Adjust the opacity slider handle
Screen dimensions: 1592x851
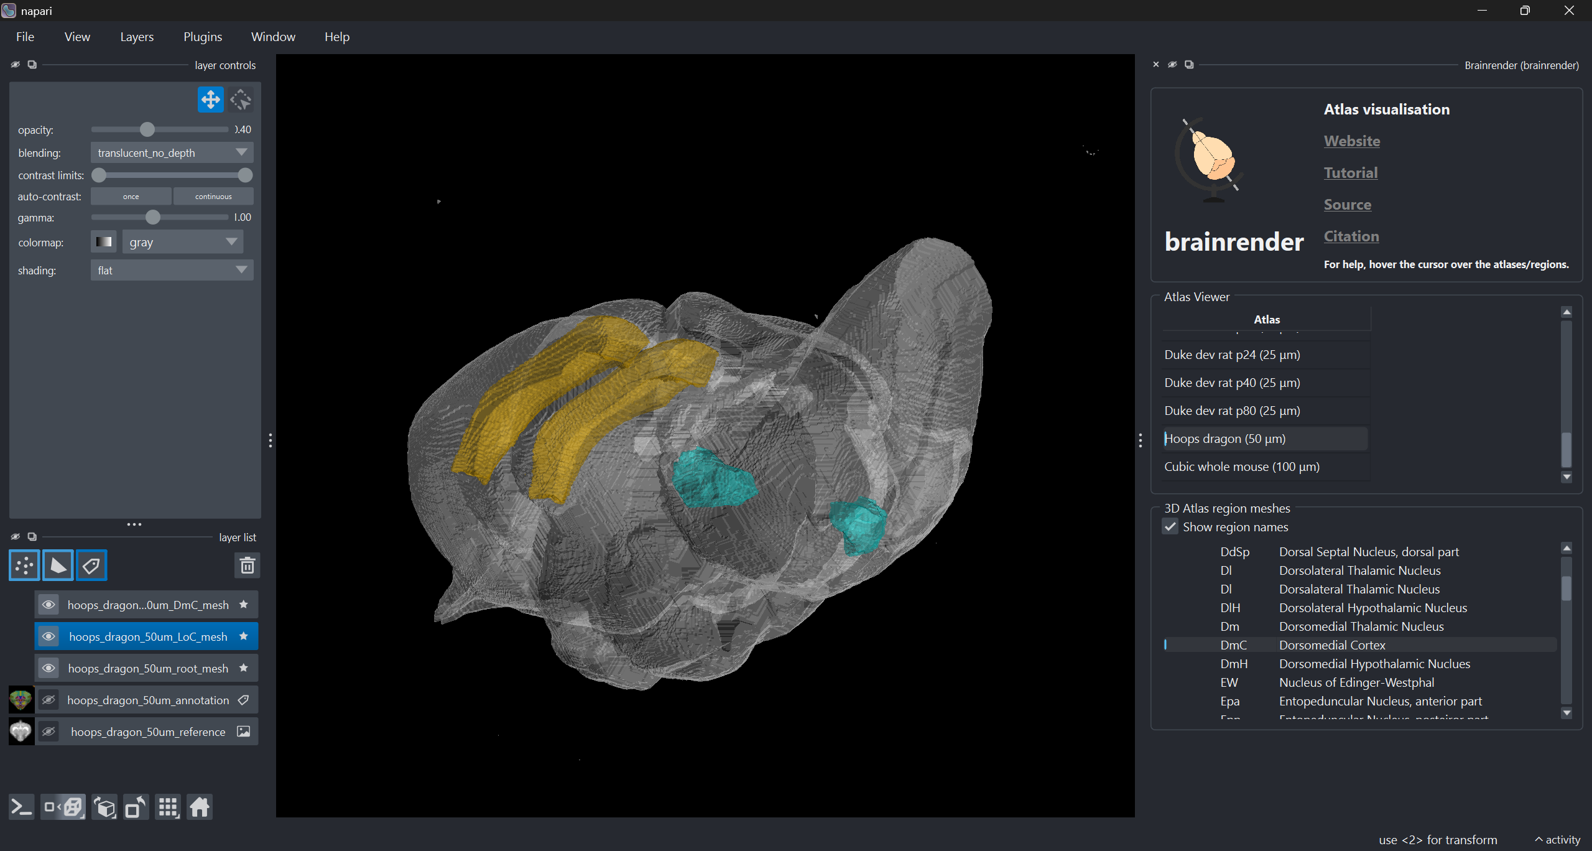tap(147, 129)
